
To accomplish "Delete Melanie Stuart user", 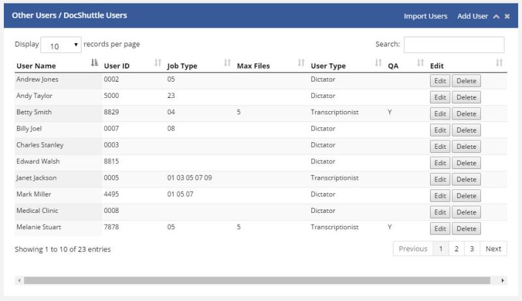I will tap(466, 229).
